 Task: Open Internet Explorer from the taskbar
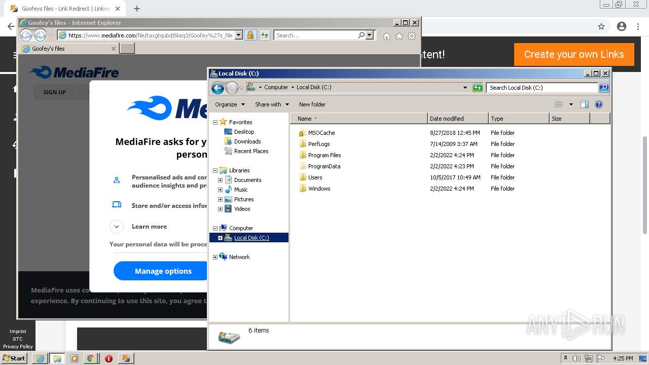click(40, 358)
